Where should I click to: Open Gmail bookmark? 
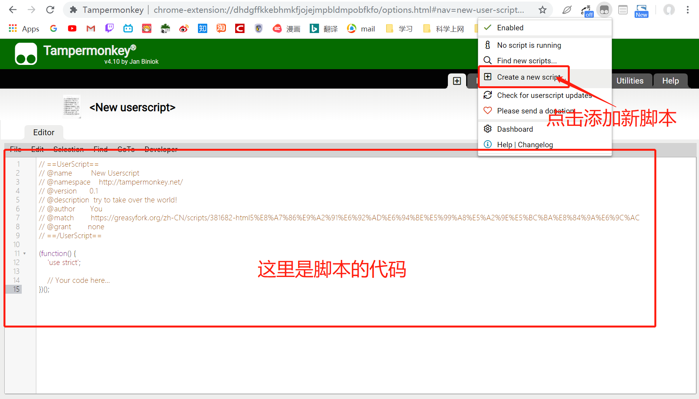point(91,28)
